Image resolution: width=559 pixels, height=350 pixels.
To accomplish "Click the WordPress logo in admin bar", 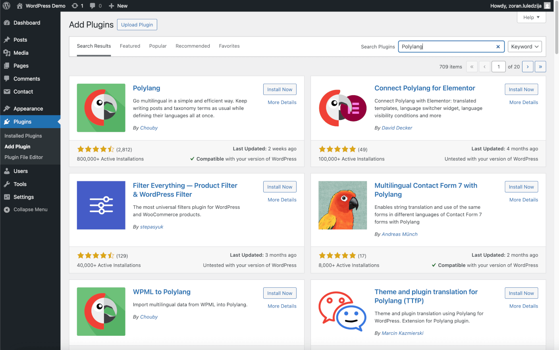I will [6, 6].
